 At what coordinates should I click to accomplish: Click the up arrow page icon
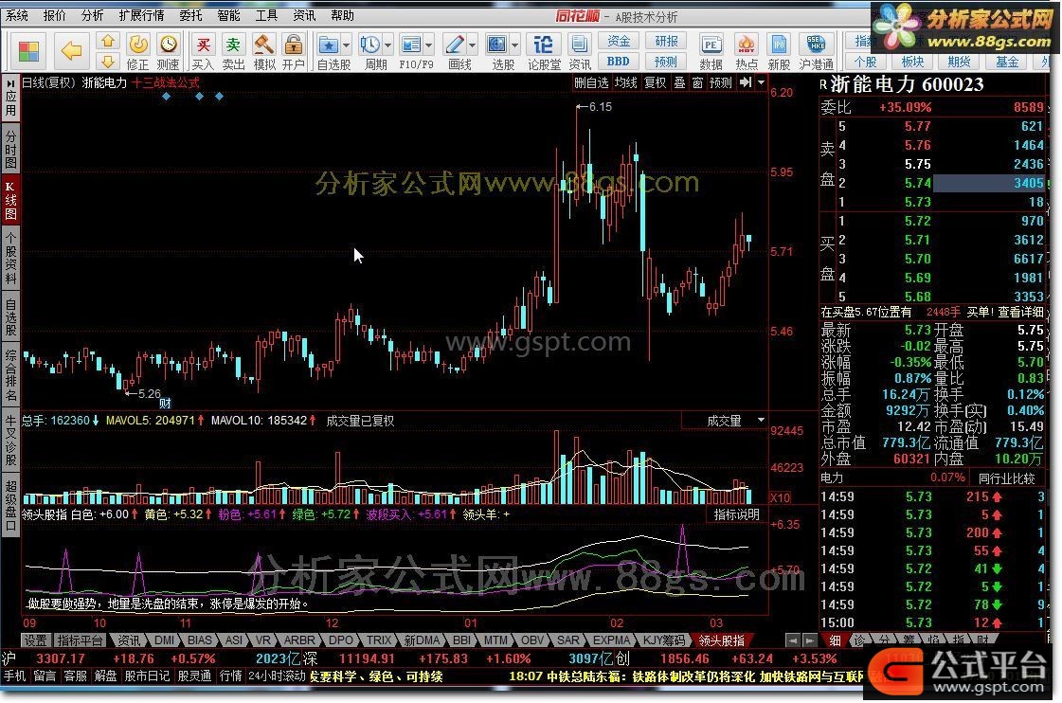108,42
